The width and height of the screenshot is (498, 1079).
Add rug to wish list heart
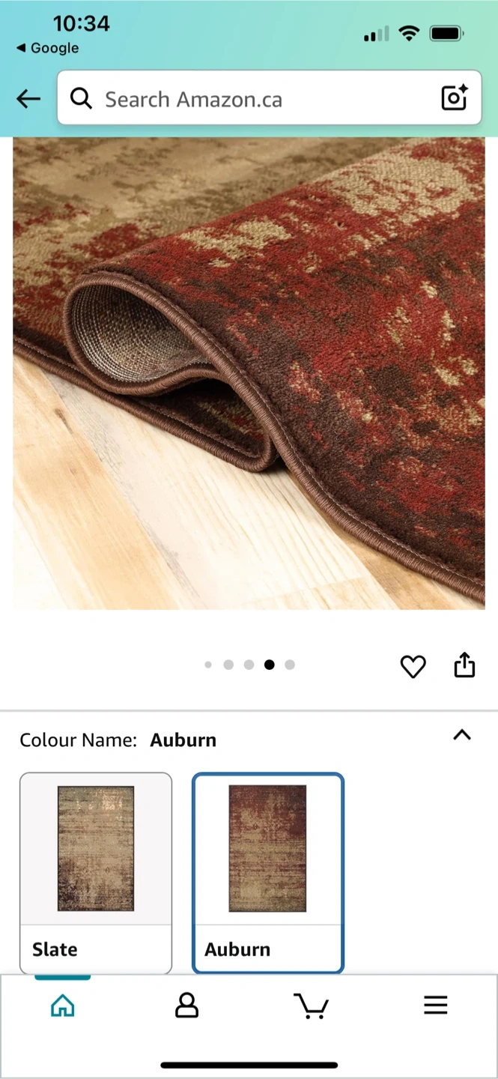[x=413, y=665]
